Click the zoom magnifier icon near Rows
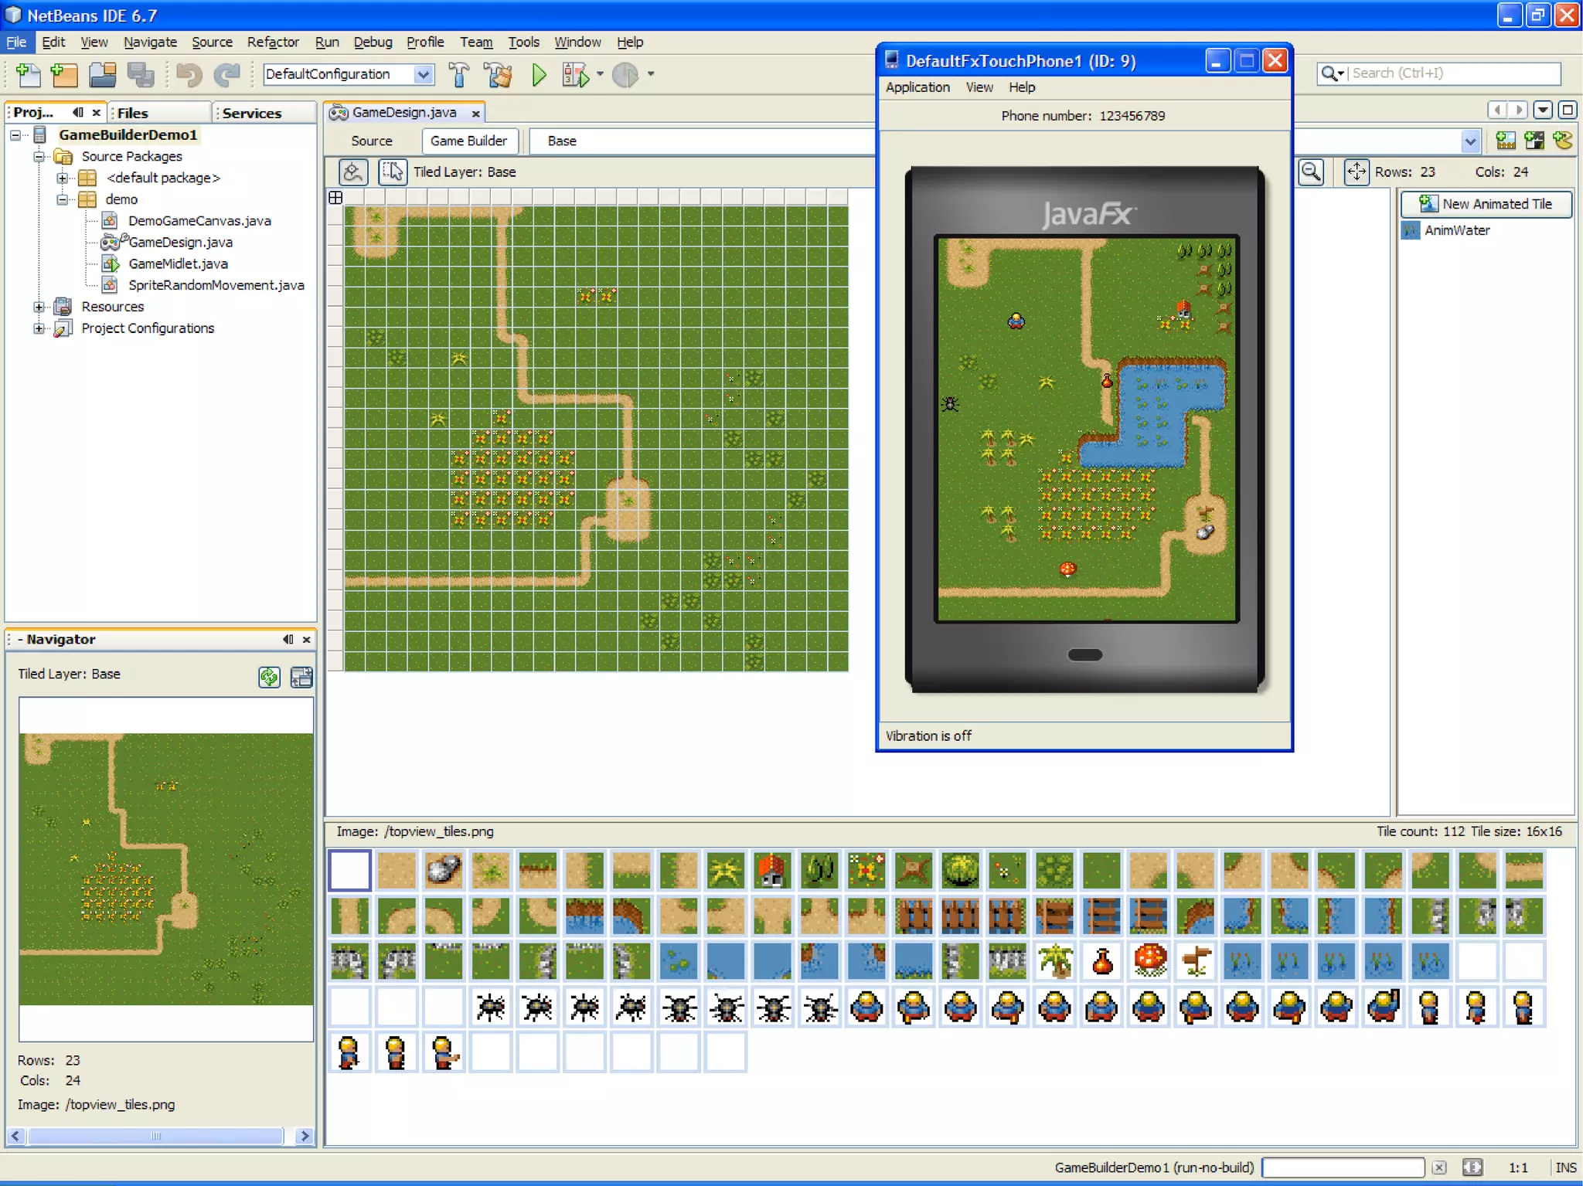 point(1311,172)
